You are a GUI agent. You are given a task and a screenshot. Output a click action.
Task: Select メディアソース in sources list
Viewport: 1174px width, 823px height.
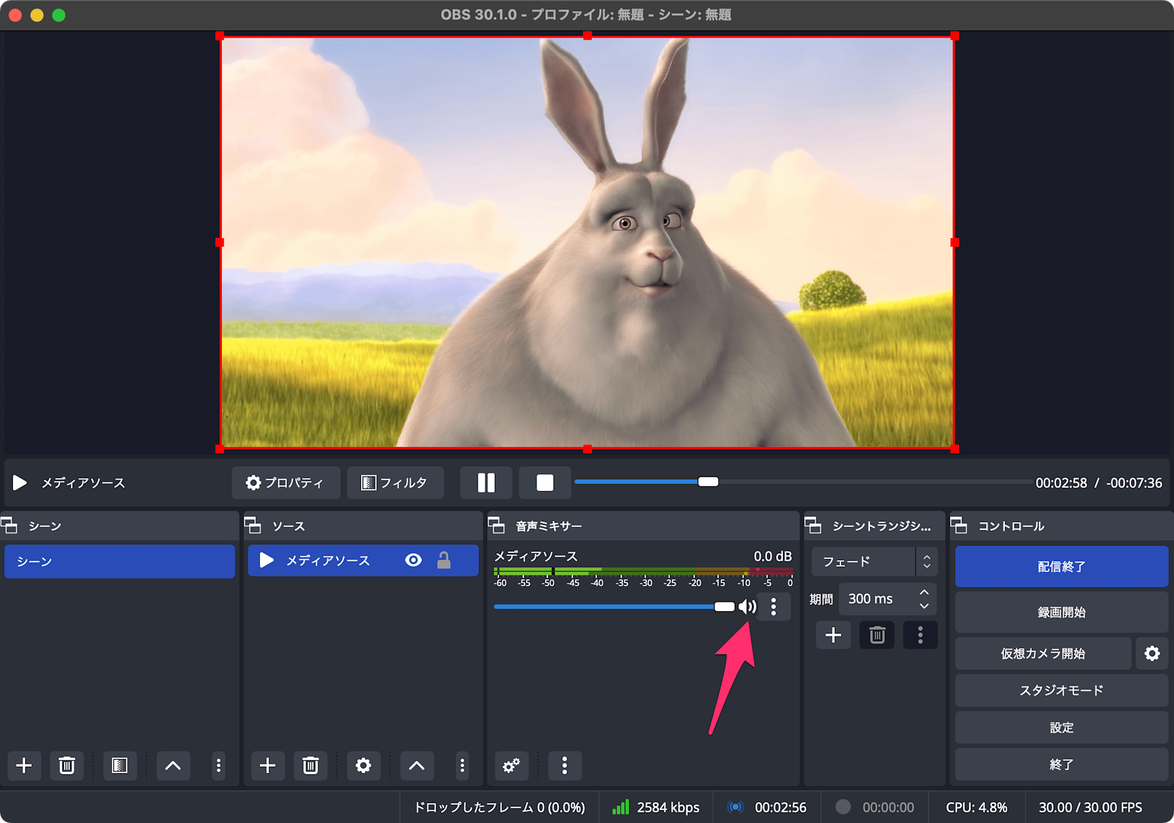click(363, 560)
